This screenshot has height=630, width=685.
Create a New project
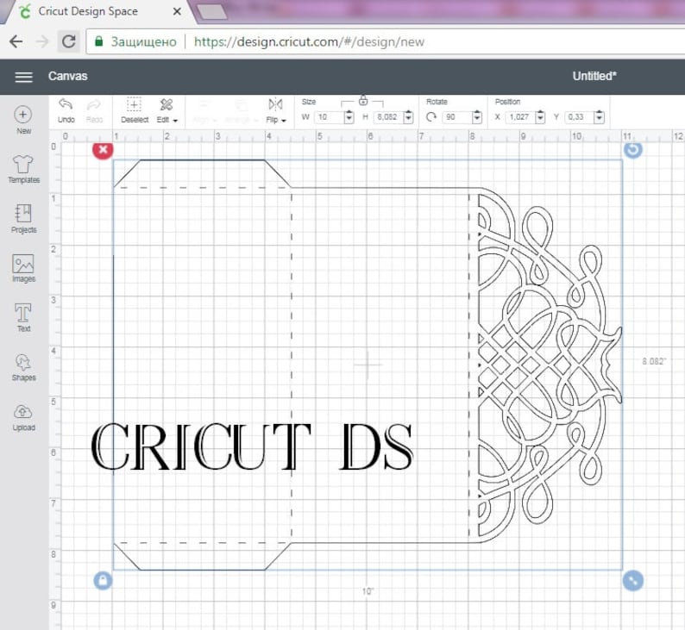tap(23, 120)
